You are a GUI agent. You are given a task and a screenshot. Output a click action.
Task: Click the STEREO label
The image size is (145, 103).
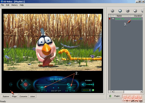pyautogui.click(x=88, y=80)
